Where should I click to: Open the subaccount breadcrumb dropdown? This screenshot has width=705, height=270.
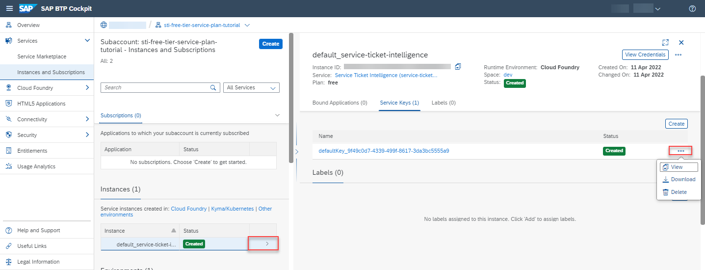point(247,25)
